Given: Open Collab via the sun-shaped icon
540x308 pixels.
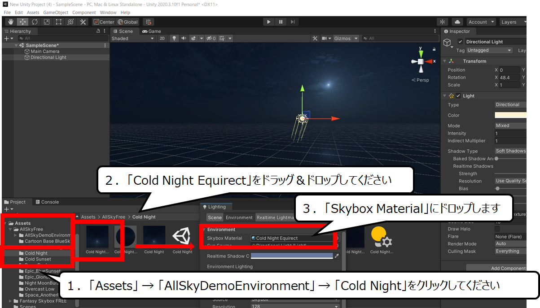Looking at the screenshot, I should 443,22.
